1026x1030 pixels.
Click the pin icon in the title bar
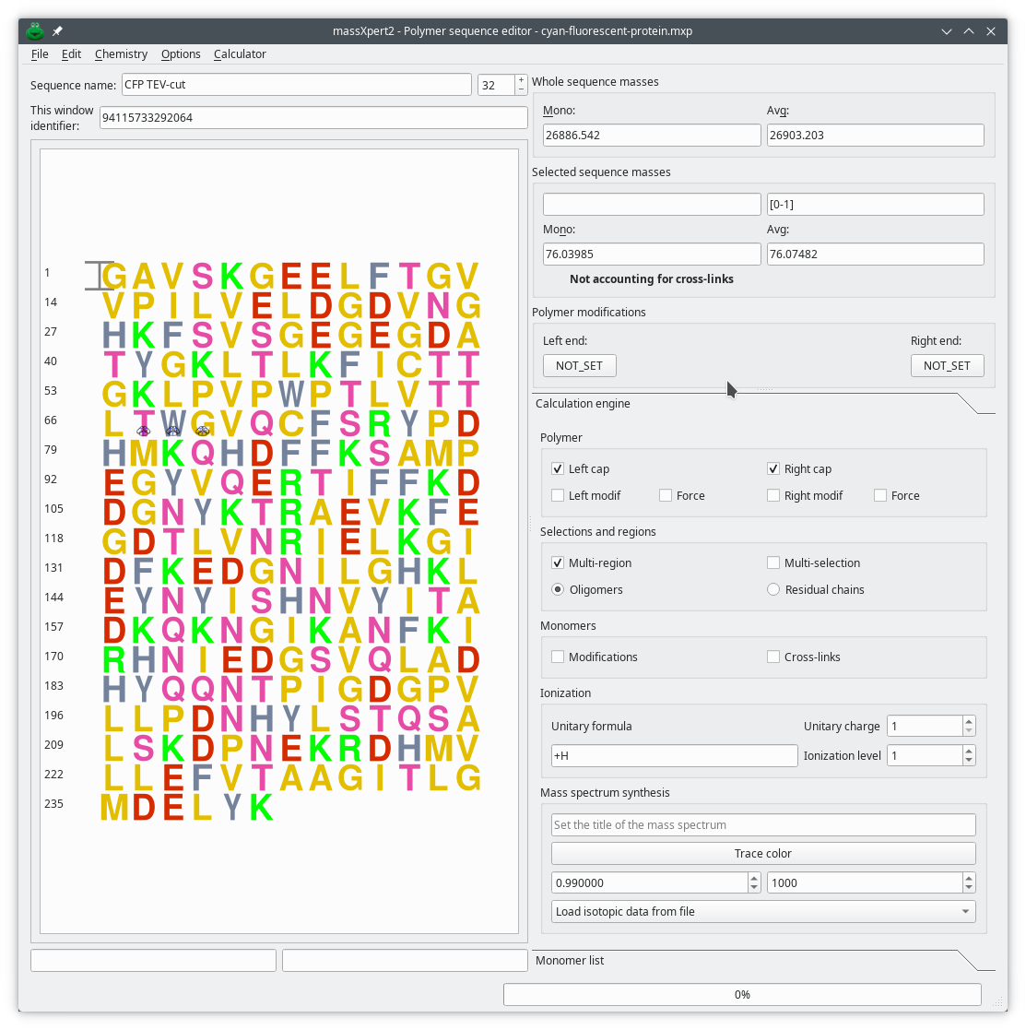click(56, 30)
